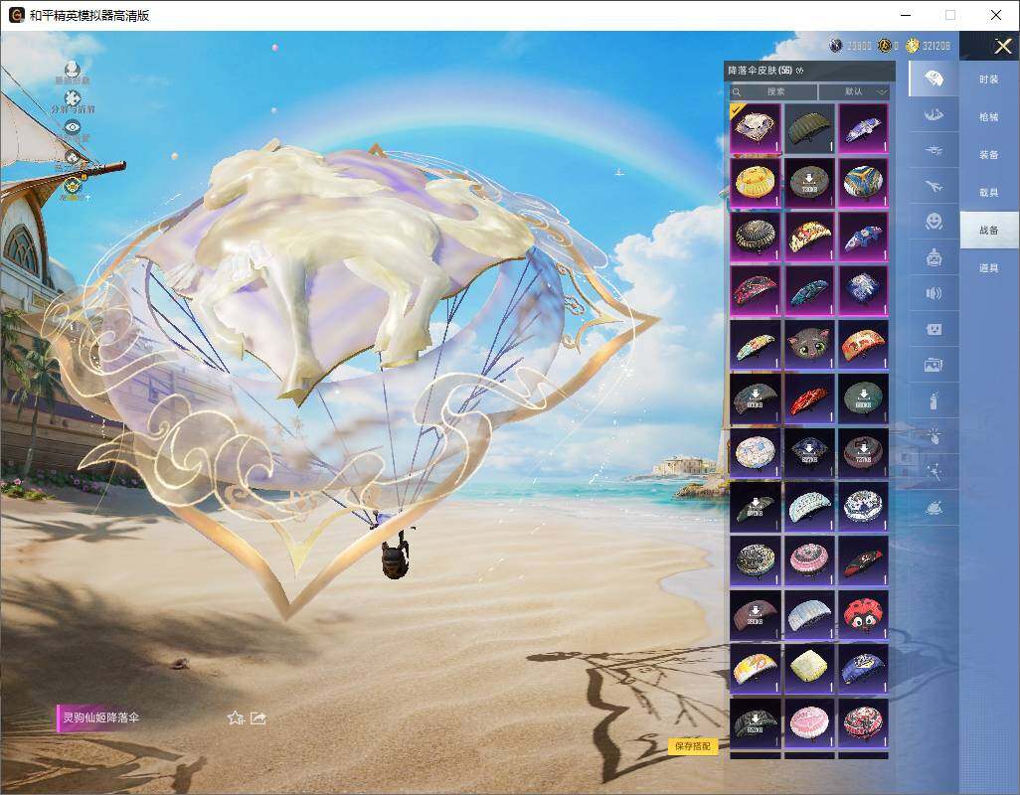Screen dimensions: 1020x795
Task: Select the pale yellow square parachute skin
Action: pos(809,669)
